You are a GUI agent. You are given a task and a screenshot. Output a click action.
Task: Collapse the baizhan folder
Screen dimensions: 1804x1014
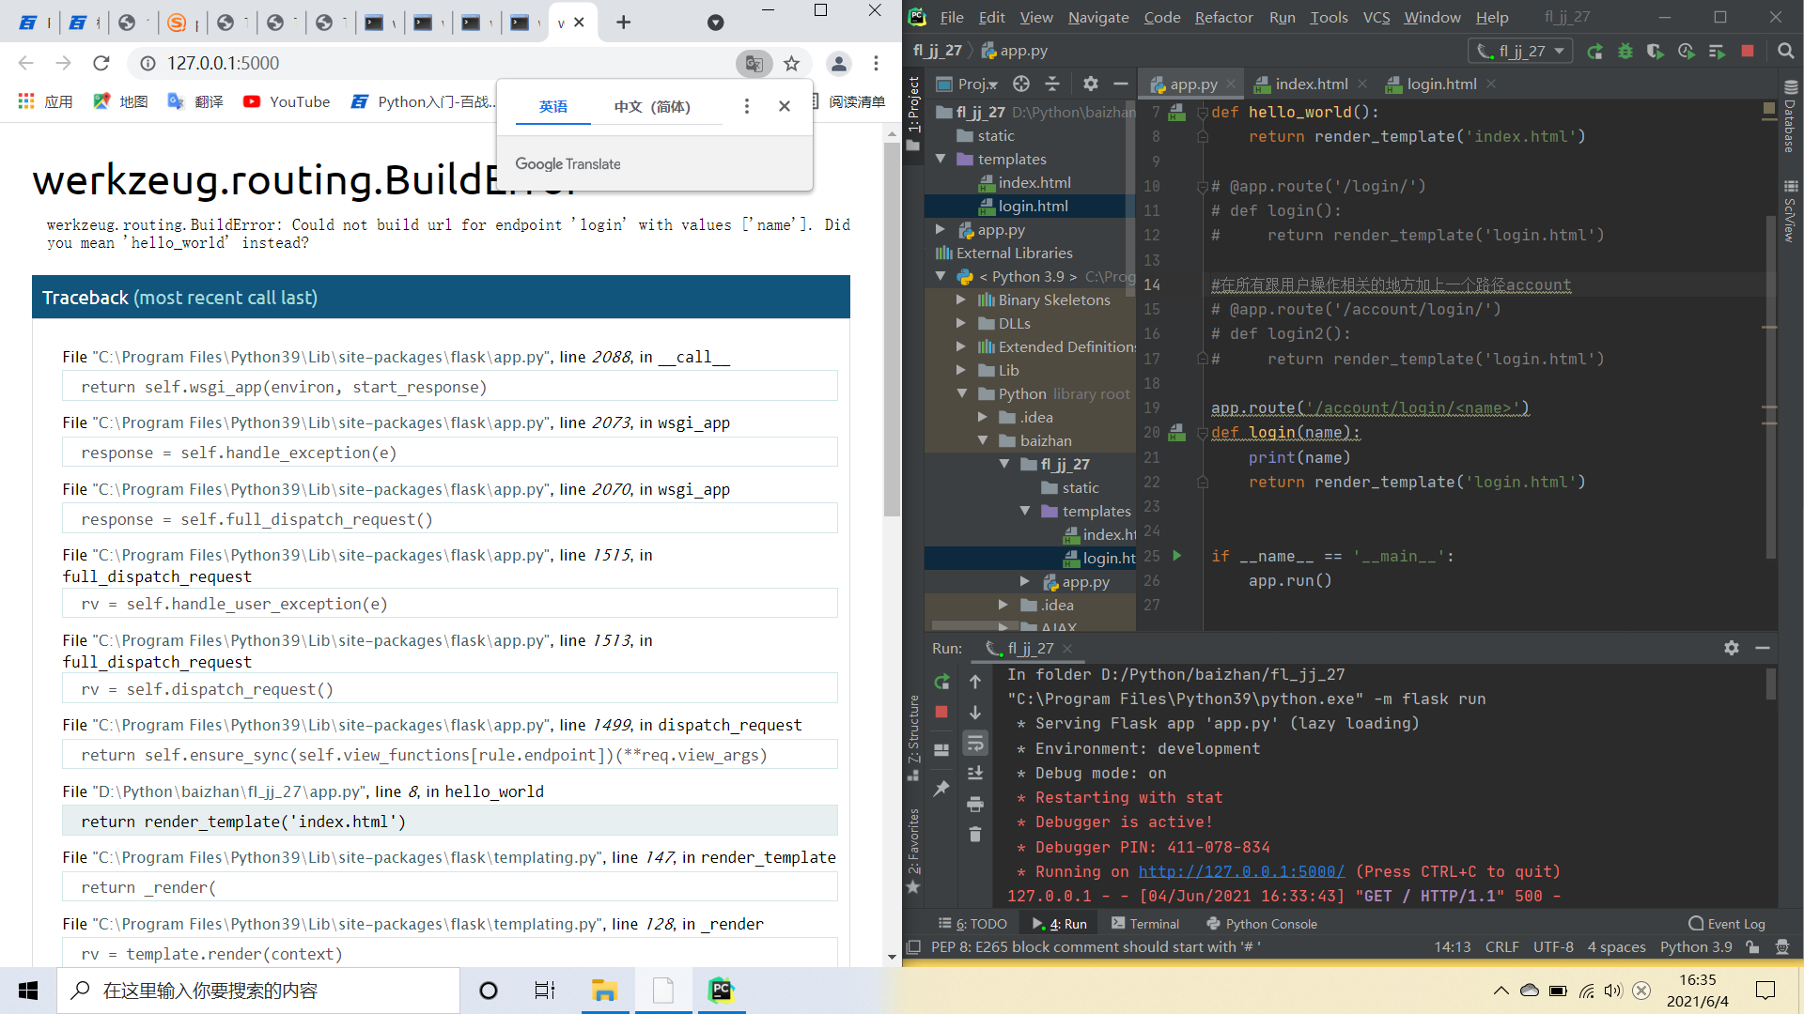pyautogui.click(x=983, y=441)
